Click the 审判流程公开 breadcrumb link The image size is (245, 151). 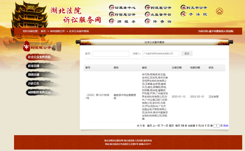click(57, 31)
